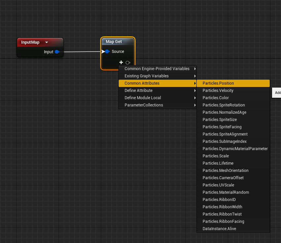
Task: Choose Particles.Velocity attribute
Action: pos(233,91)
